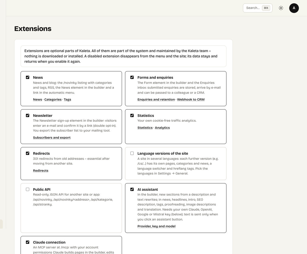Open Provider, key and model link
The image size is (307, 254).
(156, 226)
